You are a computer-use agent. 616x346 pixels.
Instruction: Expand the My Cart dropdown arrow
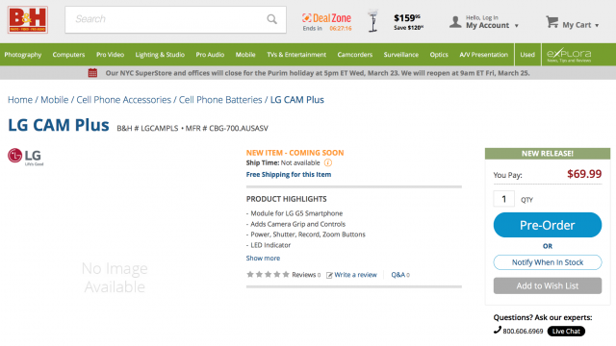click(x=597, y=26)
